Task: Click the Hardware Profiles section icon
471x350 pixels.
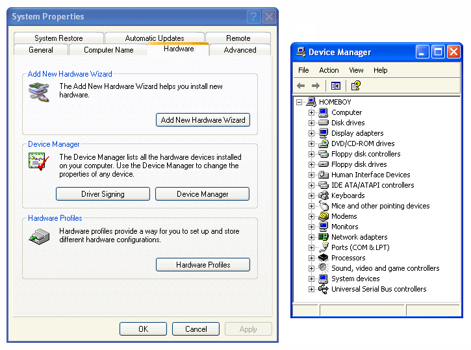Action: coord(38,236)
